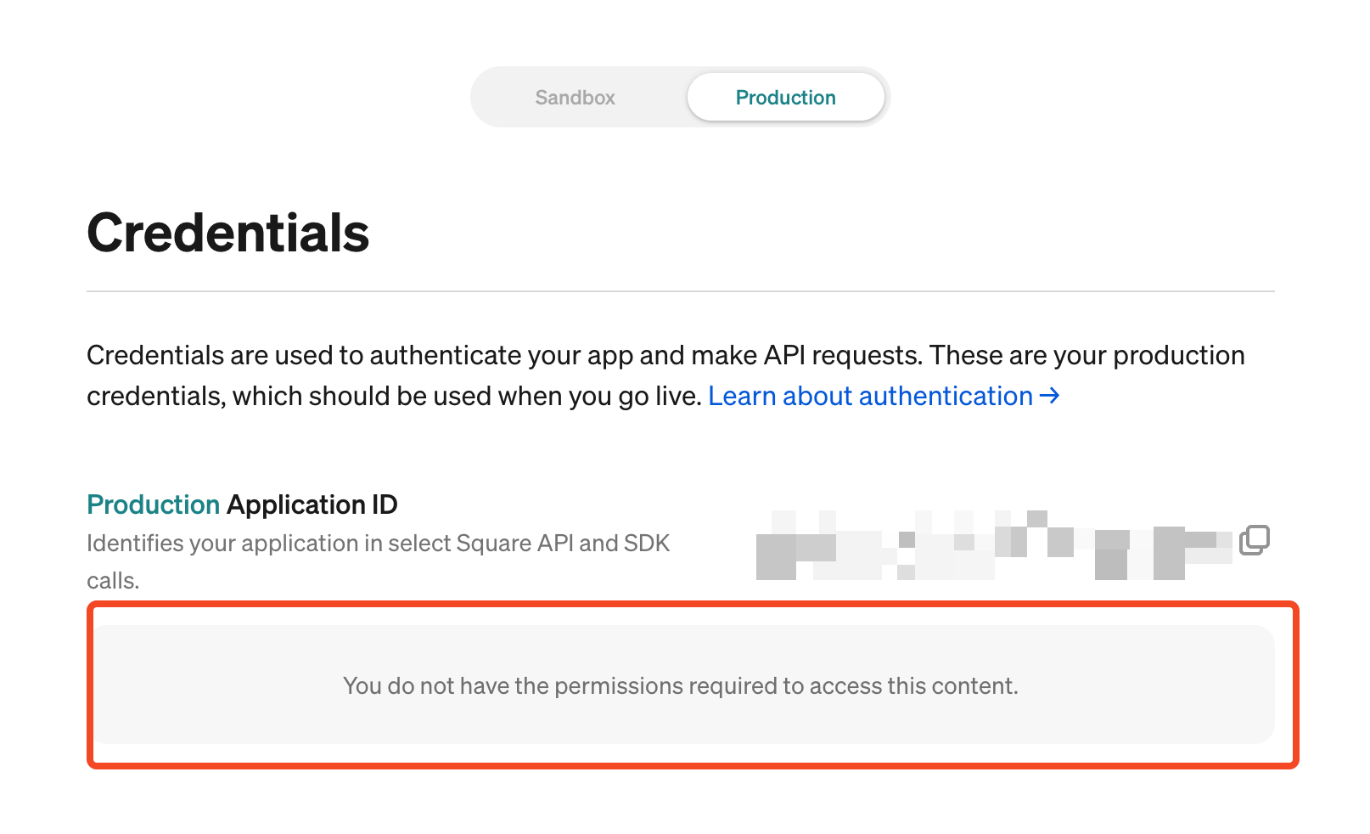Click the teal word Production in label
1370x834 pixels.
154,504
